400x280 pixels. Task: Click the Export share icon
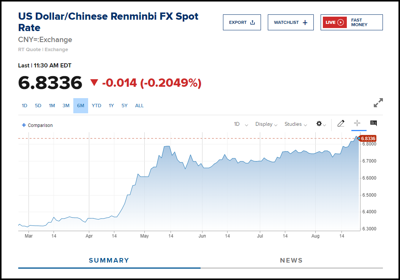pyautogui.click(x=253, y=22)
